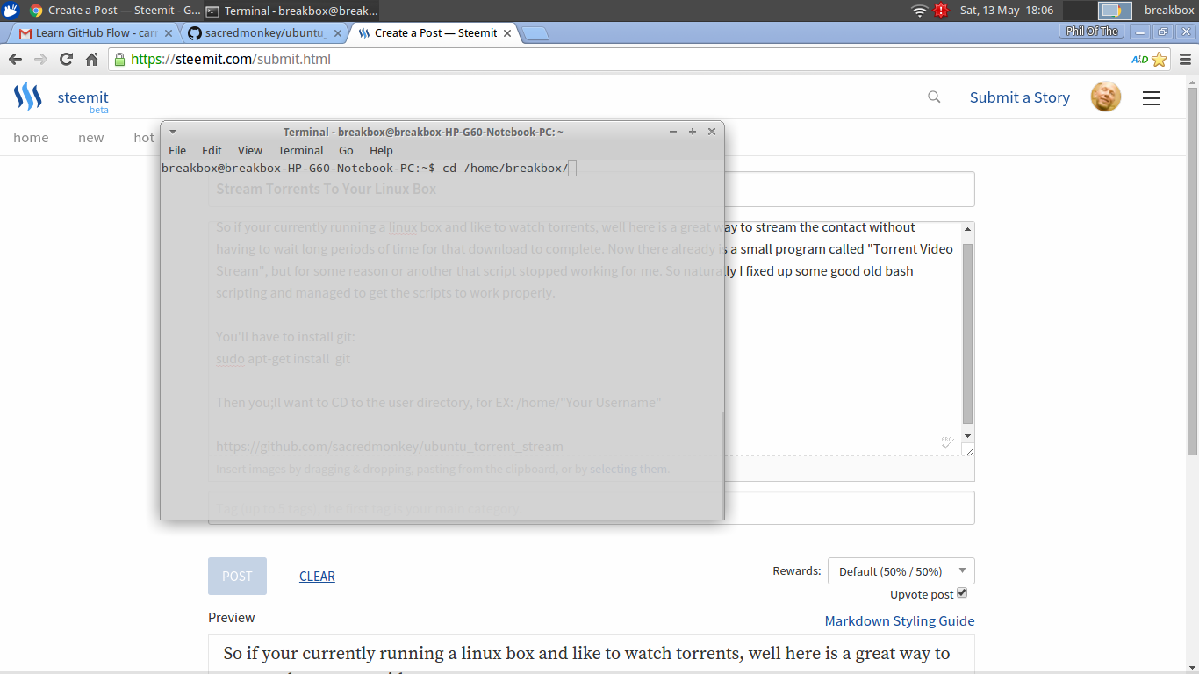Bookmark page with the star icon

(x=1160, y=60)
